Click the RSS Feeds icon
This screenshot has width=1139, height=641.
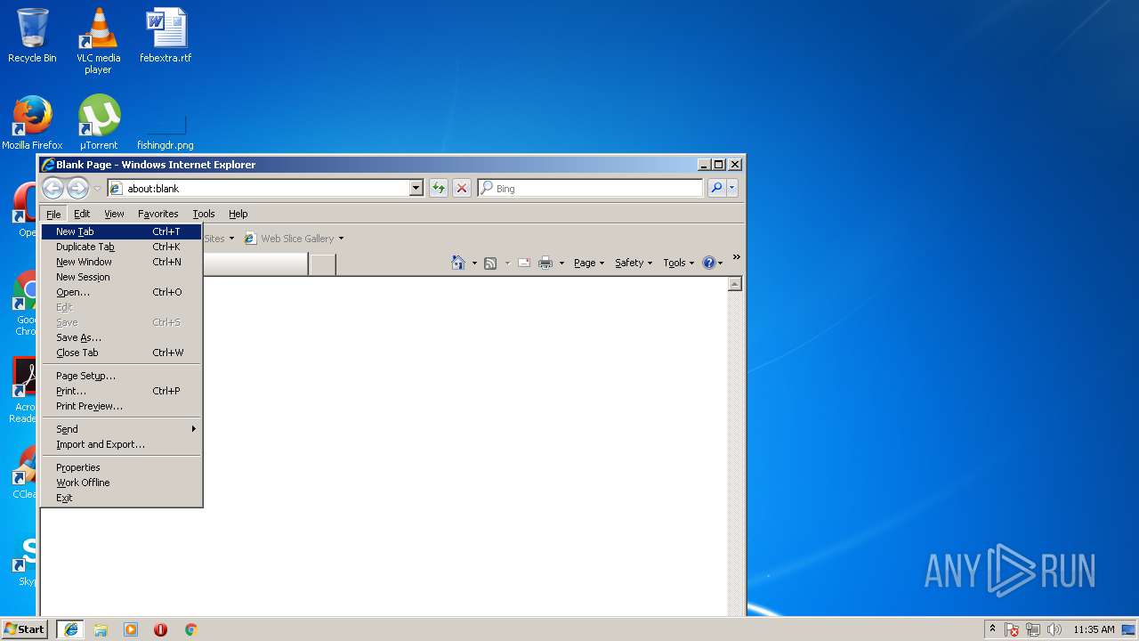(489, 263)
